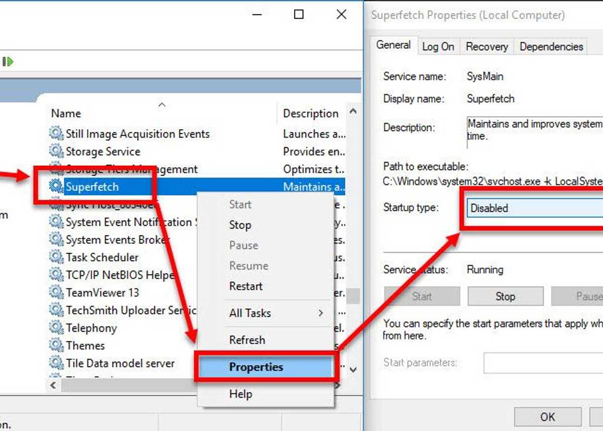Click the Description text box in Properties
The width and height of the screenshot is (603, 431).
(535, 132)
